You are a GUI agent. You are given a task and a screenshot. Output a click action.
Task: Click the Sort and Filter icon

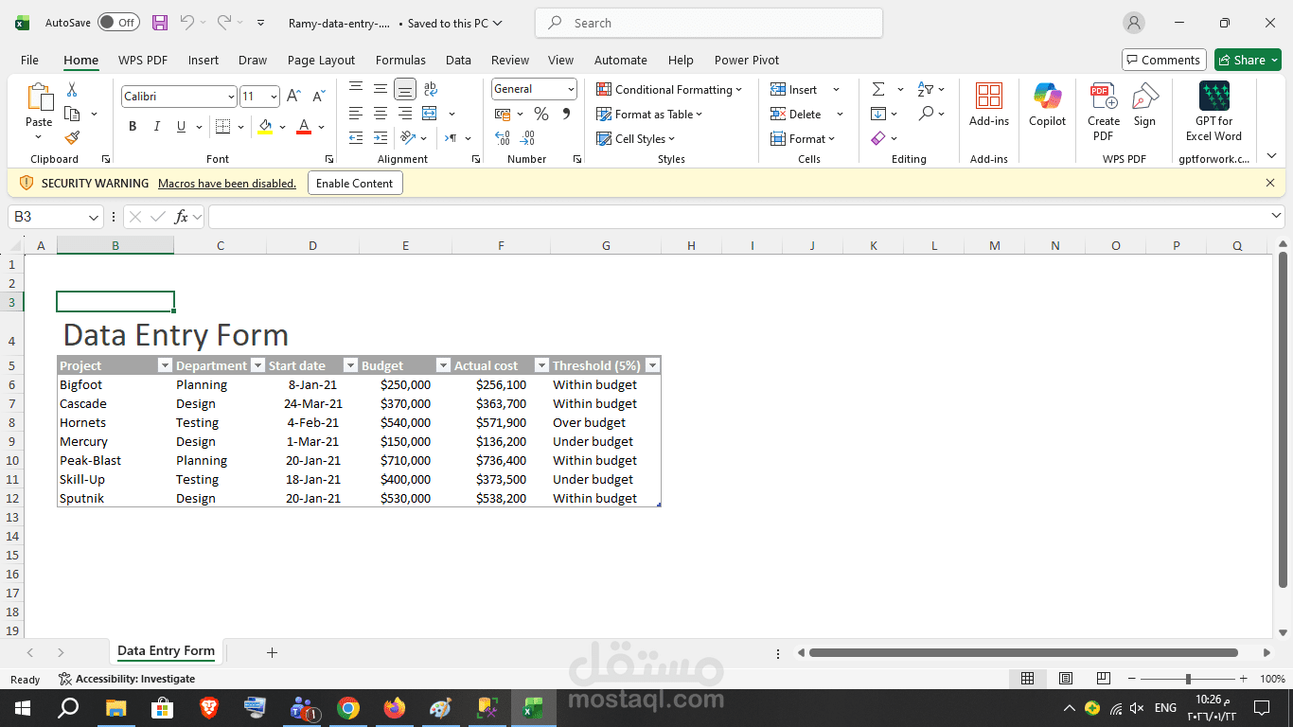[x=926, y=89]
